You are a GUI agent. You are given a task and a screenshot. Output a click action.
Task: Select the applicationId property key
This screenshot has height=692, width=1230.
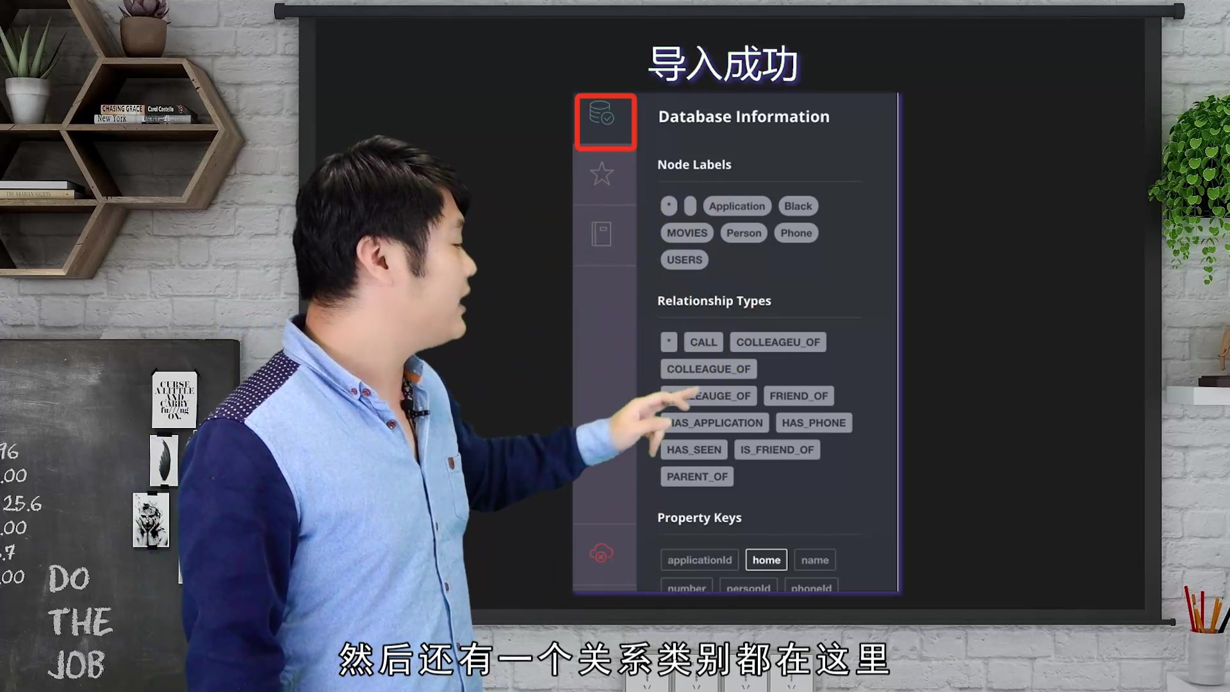700,559
